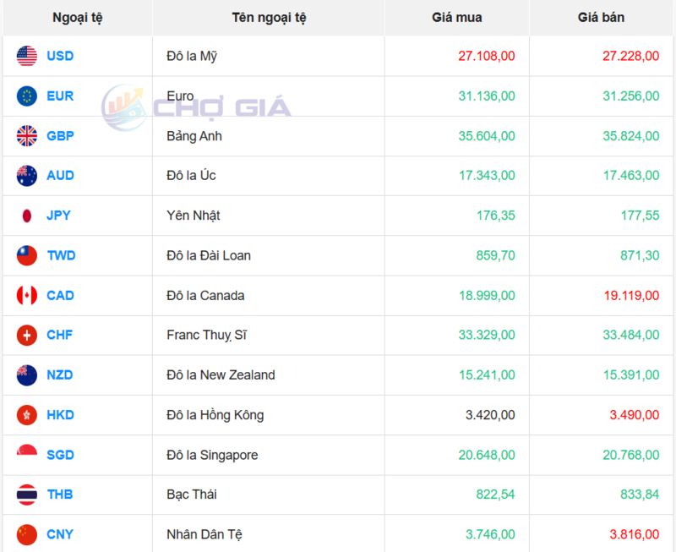This screenshot has height=552, width=676.
Task: Click the Swiss flag icon
Action: coord(27,336)
